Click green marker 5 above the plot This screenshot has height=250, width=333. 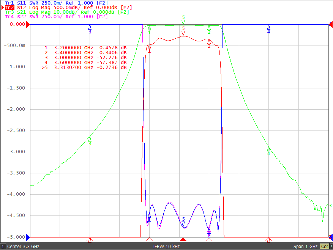[x=183, y=20]
